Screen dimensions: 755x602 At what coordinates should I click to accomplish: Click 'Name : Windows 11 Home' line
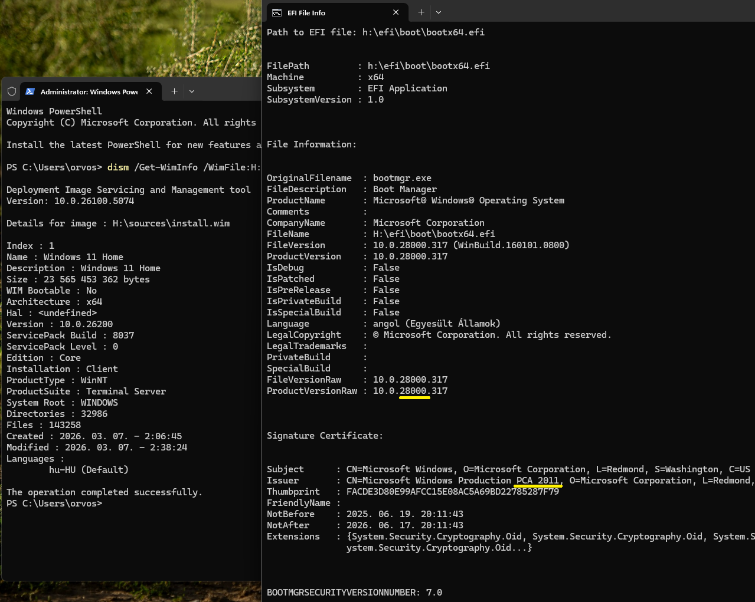coord(65,257)
